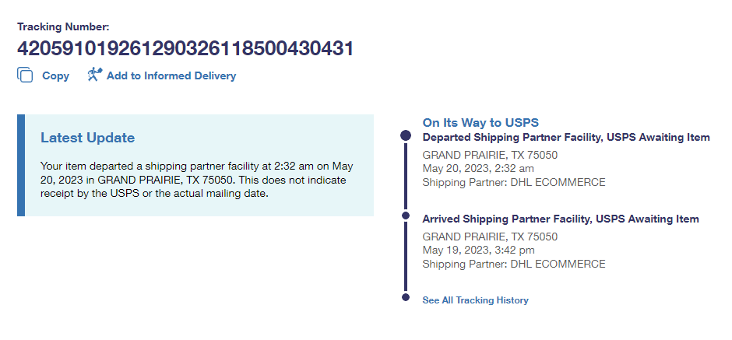The width and height of the screenshot is (732, 340).
Task: Click the Latest Update description paragraph
Action: pos(195,180)
